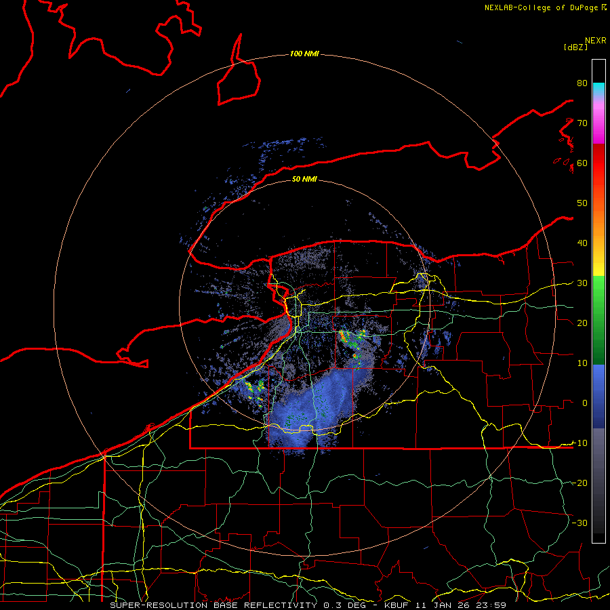The height and width of the screenshot is (610, 610).
Task: Click the 80 value on the dBZ scale
Action: (582, 83)
